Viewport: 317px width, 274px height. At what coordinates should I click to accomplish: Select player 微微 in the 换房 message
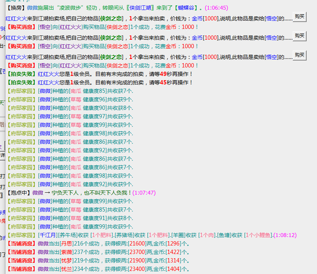(32, 8)
